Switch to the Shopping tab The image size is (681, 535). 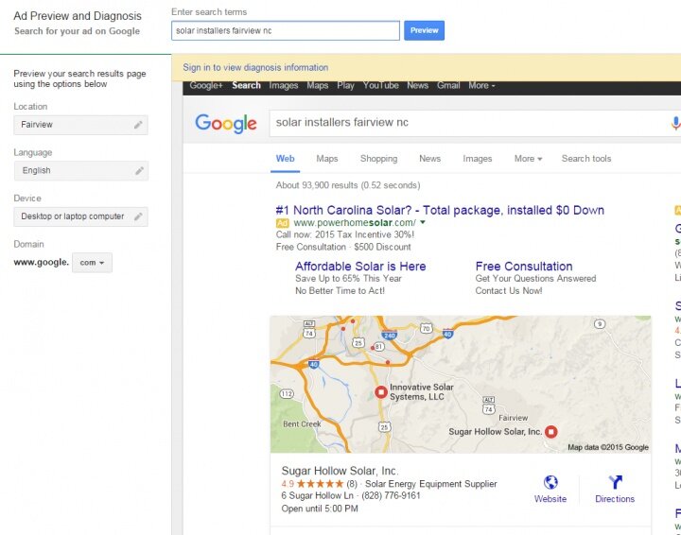click(378, 159)
